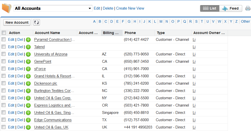Image resolution: width=251 pixels, height=131 pixels.
Task: Click green plus icon beside Edge Communications
Action: pyautogui.click(x=28, y=120)
